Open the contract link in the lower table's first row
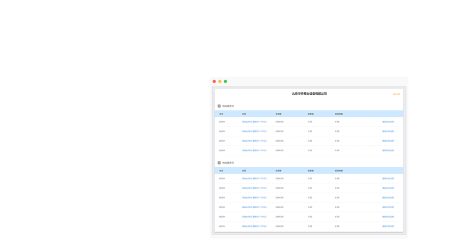This screenshot has height=246, width=453. [x=254, y=179]
